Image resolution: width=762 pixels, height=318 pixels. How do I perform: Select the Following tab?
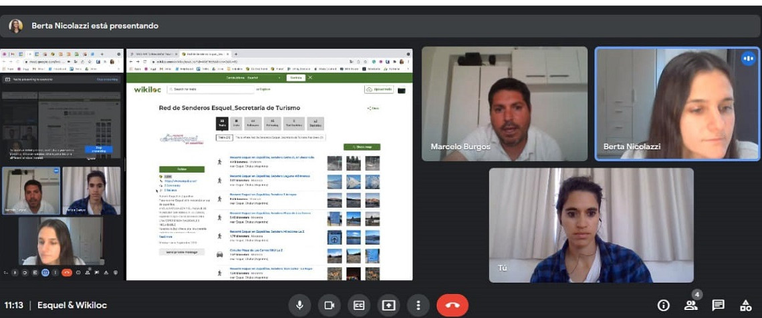click(x=273, y=123)
